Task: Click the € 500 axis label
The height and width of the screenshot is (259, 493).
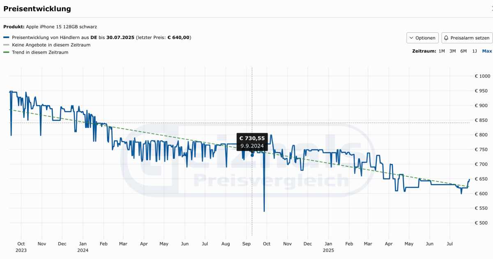Action: 481,223
